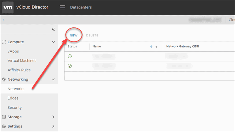Click the Datacenters header label

point(81,7)
